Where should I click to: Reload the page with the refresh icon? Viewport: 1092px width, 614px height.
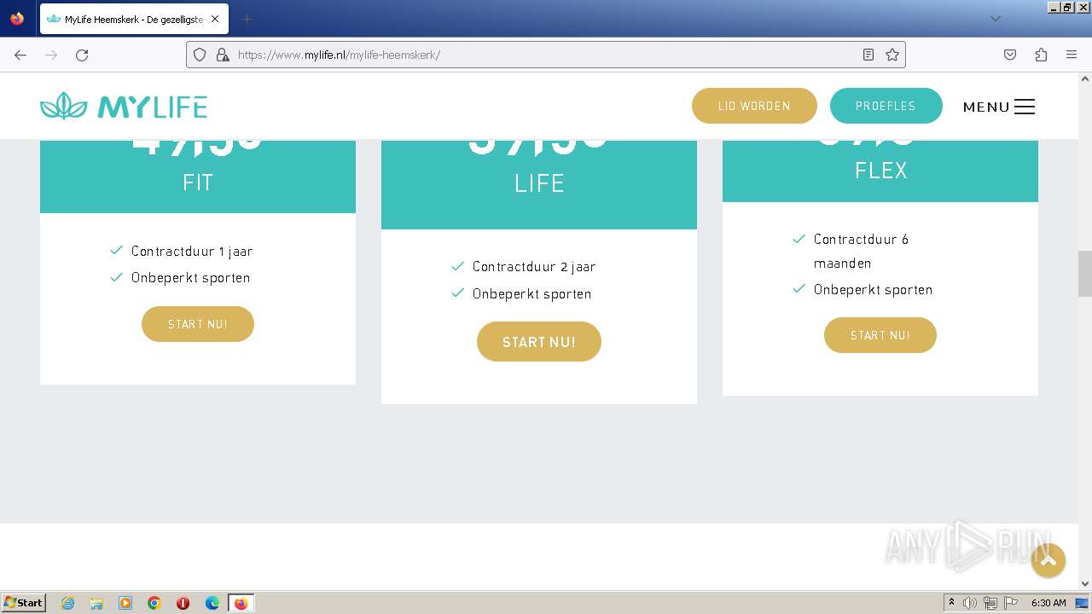(x=82, y=55)
